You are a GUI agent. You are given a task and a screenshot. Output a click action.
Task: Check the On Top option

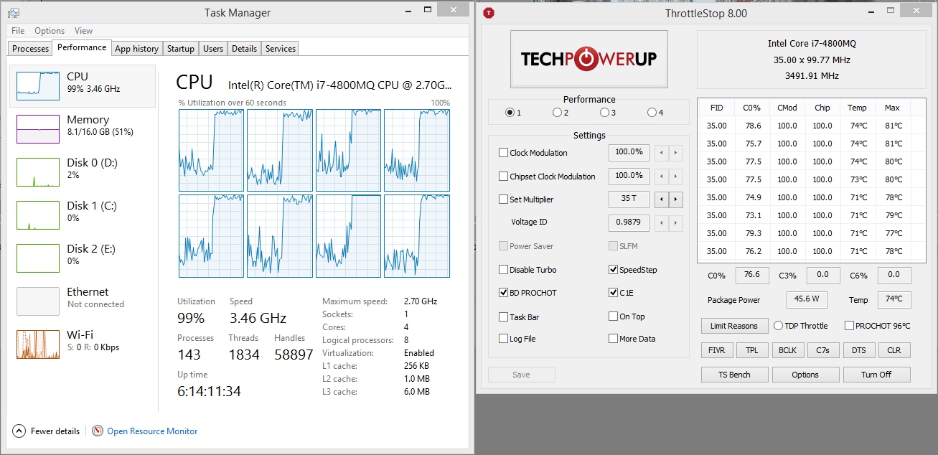pos(613,316)
